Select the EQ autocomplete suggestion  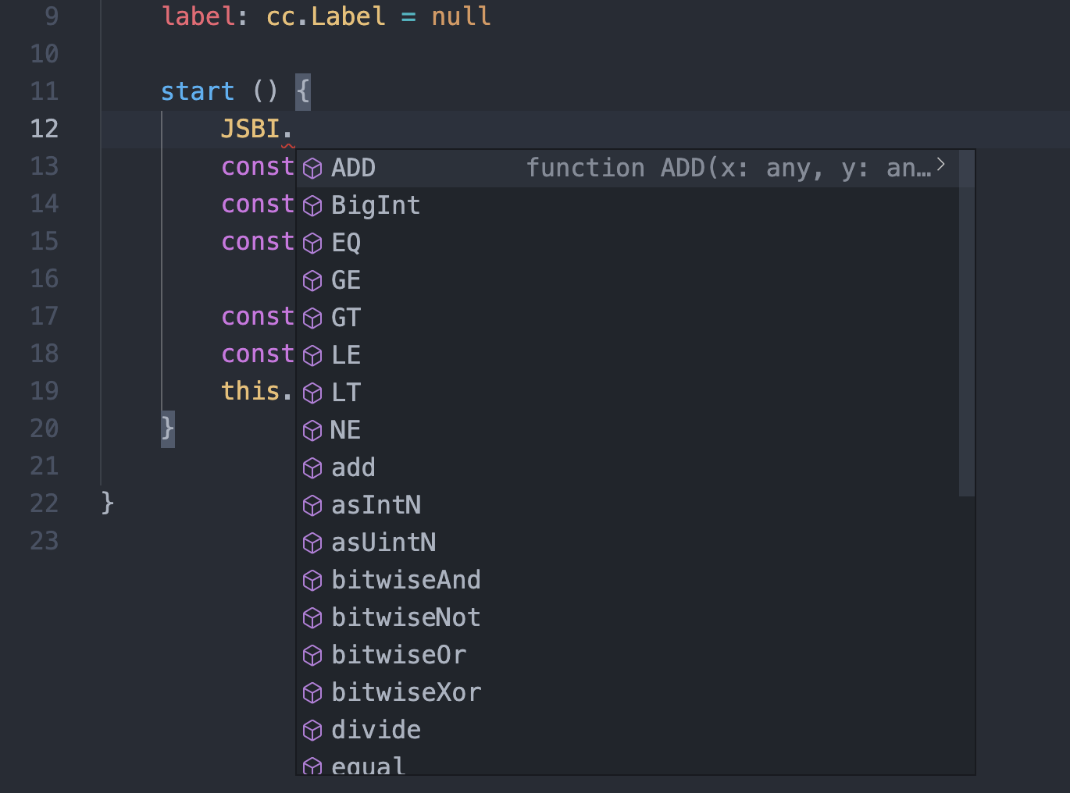628,243
